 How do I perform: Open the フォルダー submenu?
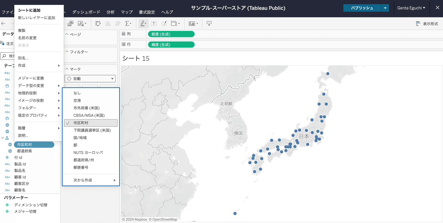tap(39, 108)
